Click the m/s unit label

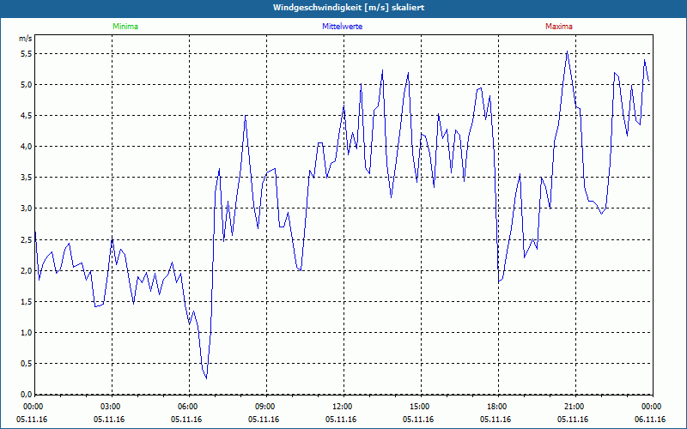(x=26, y=39)
